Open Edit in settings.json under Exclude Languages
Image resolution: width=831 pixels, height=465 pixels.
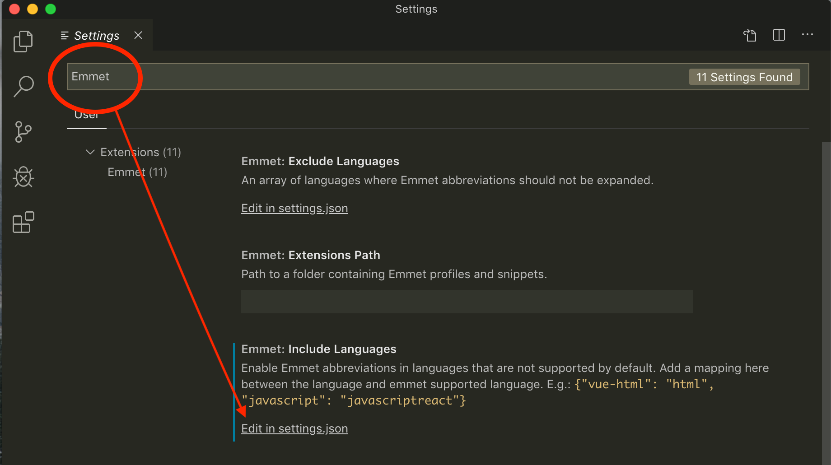(294, 208)
